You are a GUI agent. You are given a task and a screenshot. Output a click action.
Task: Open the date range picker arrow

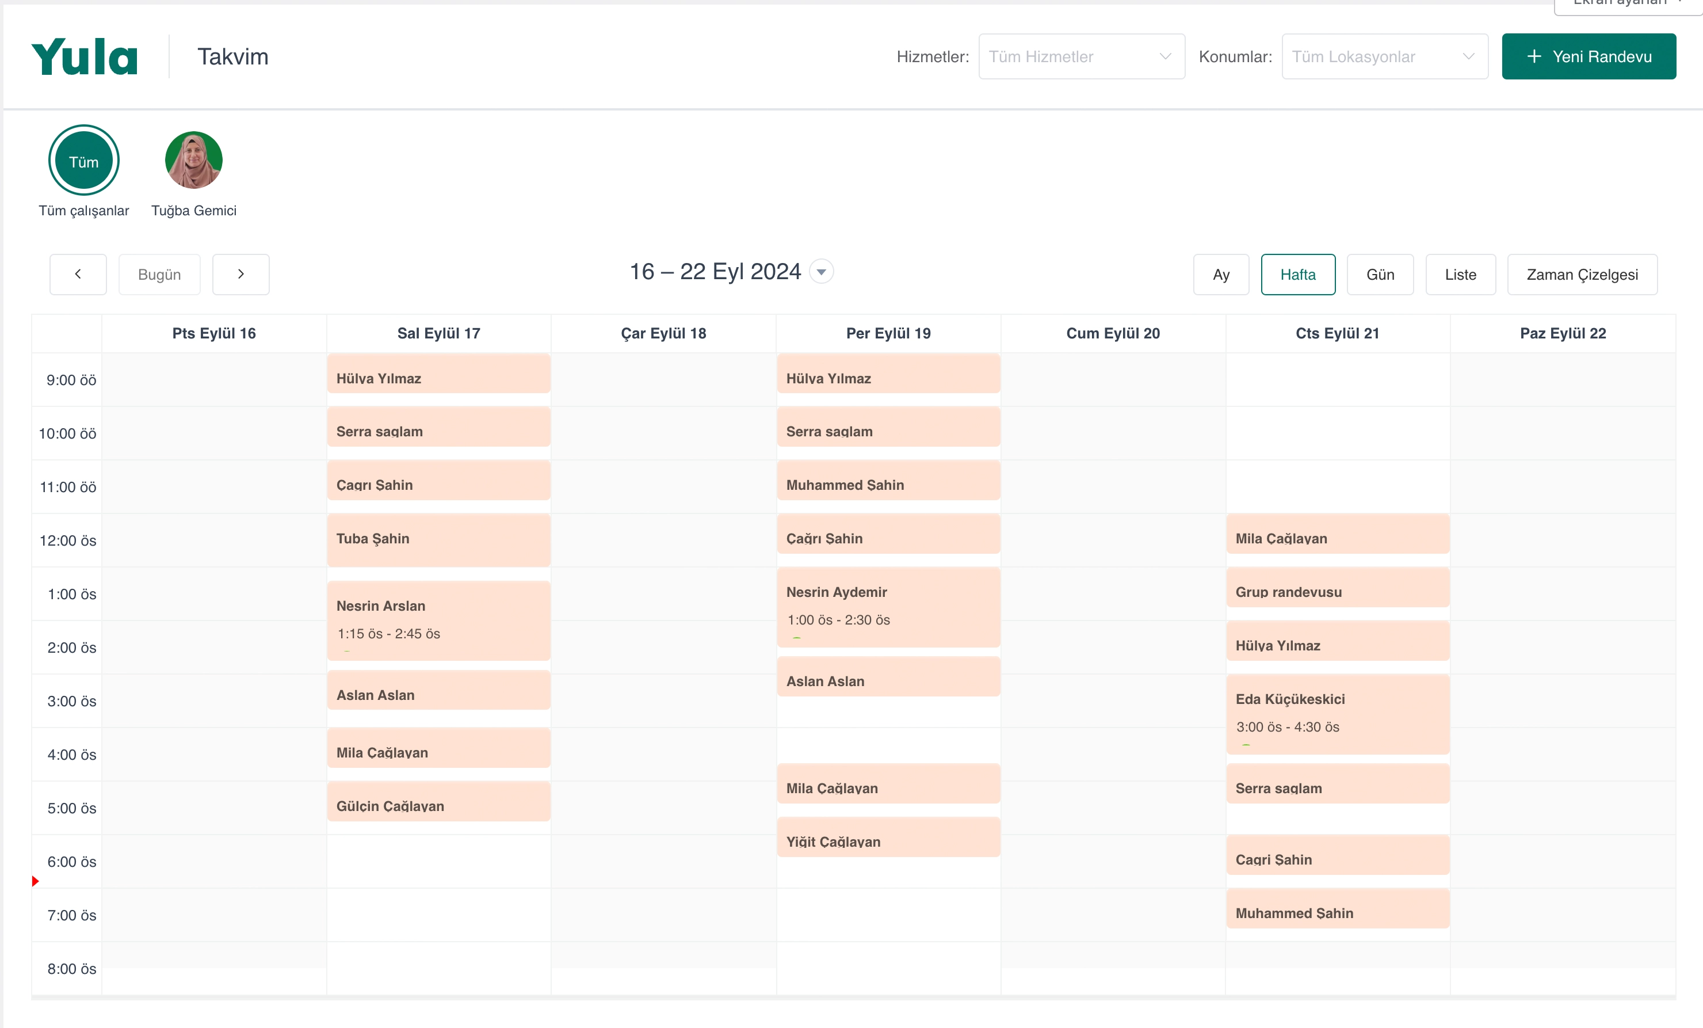821,272
